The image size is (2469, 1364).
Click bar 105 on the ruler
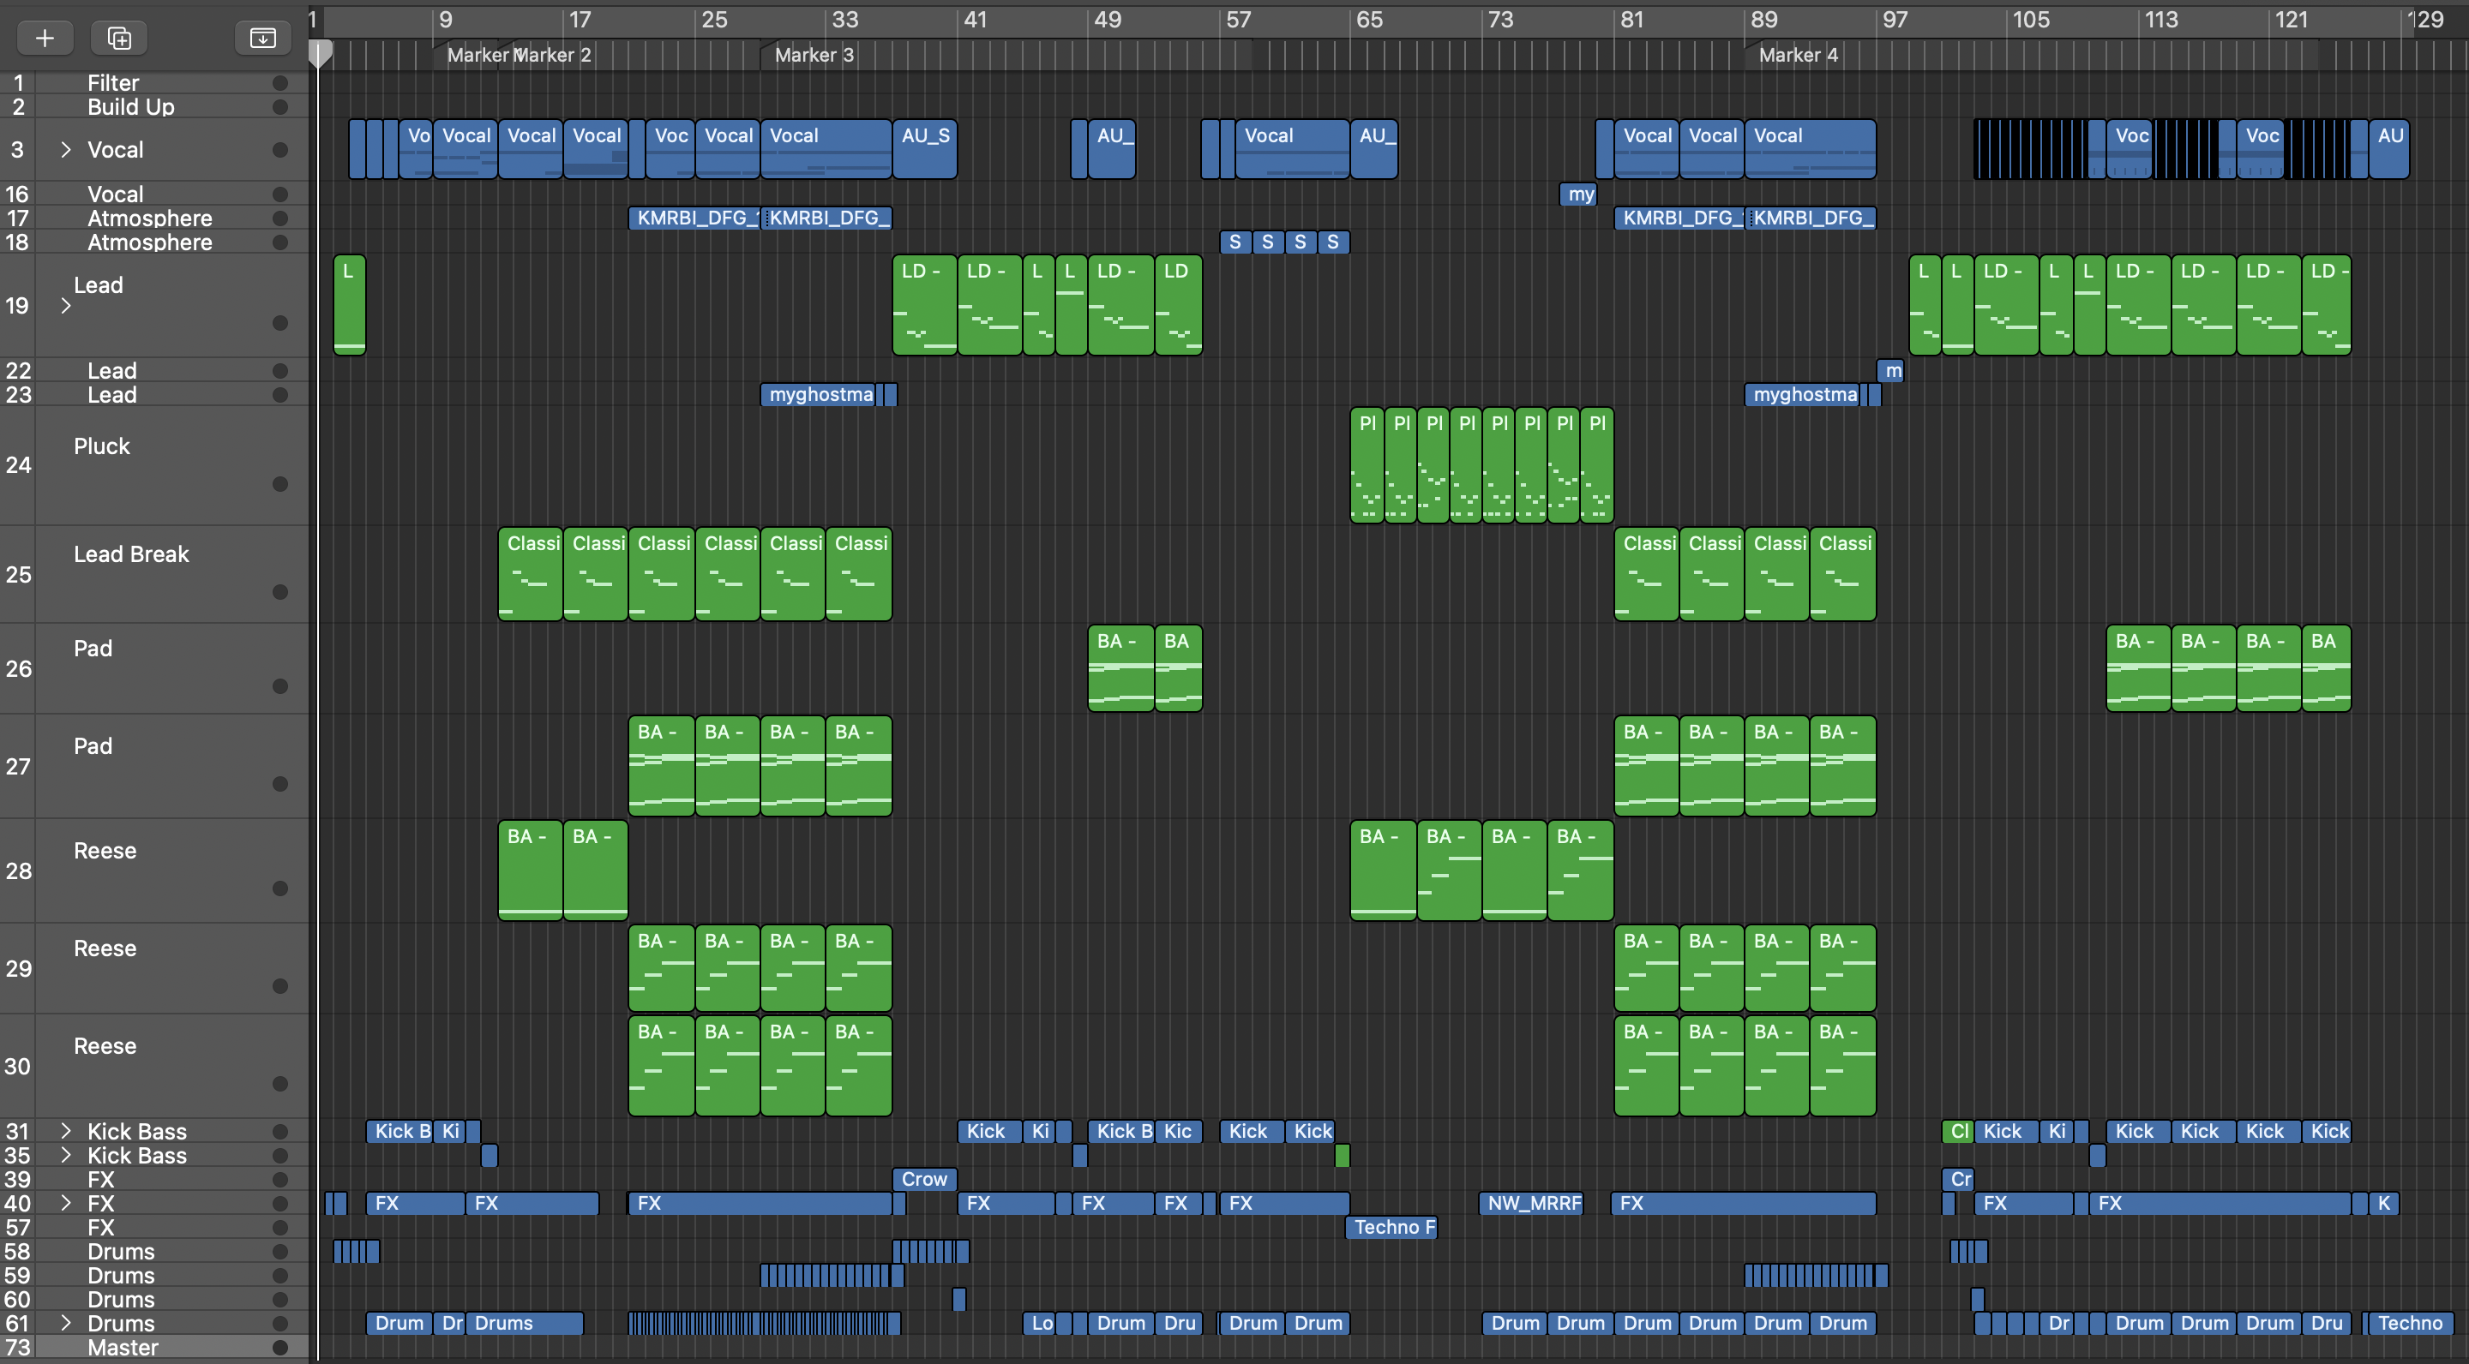pos(2030,19)
